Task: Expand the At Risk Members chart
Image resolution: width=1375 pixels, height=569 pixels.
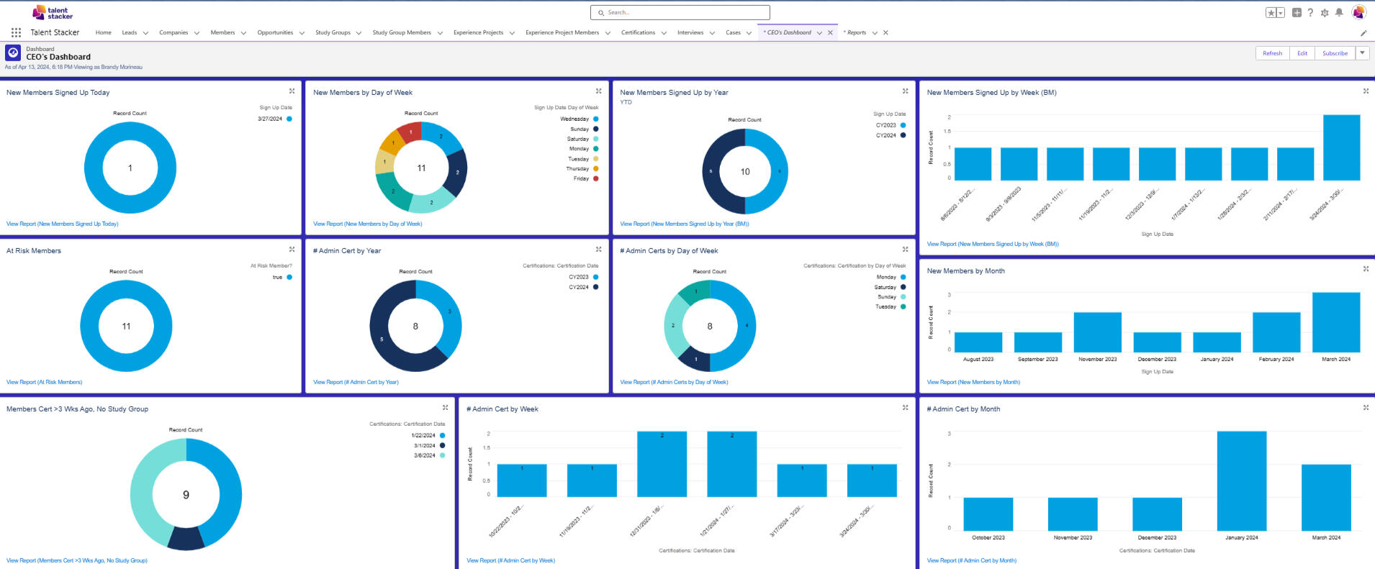Action: pyautogui.click(x=292, y=250)
